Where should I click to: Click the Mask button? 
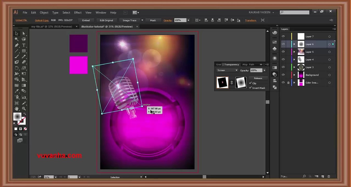153,20
